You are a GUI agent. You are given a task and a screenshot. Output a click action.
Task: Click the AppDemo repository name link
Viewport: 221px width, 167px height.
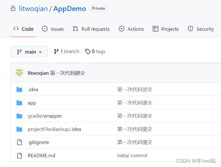70,8
